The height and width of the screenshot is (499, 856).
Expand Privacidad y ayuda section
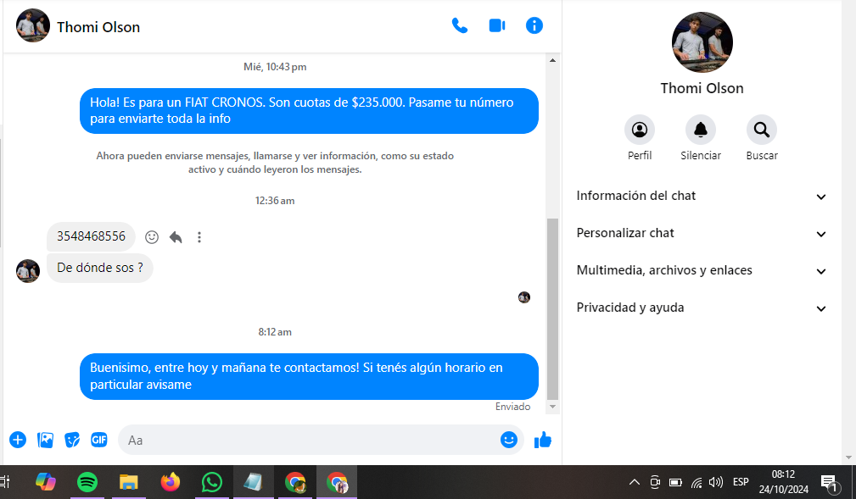pyautogui.click(x=701, y=308)
